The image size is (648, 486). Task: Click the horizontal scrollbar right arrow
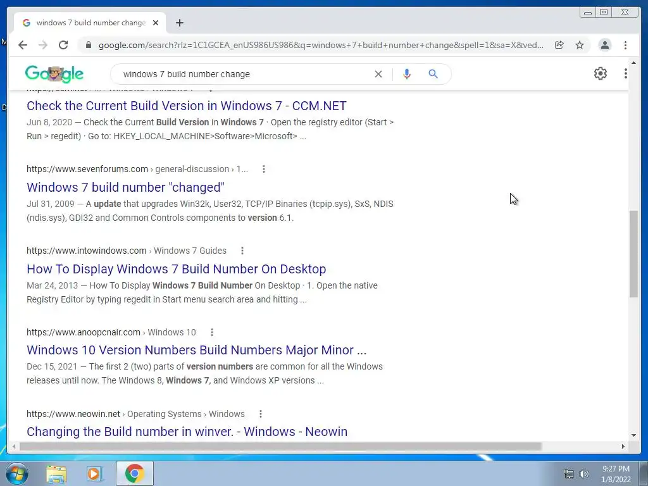623,446
